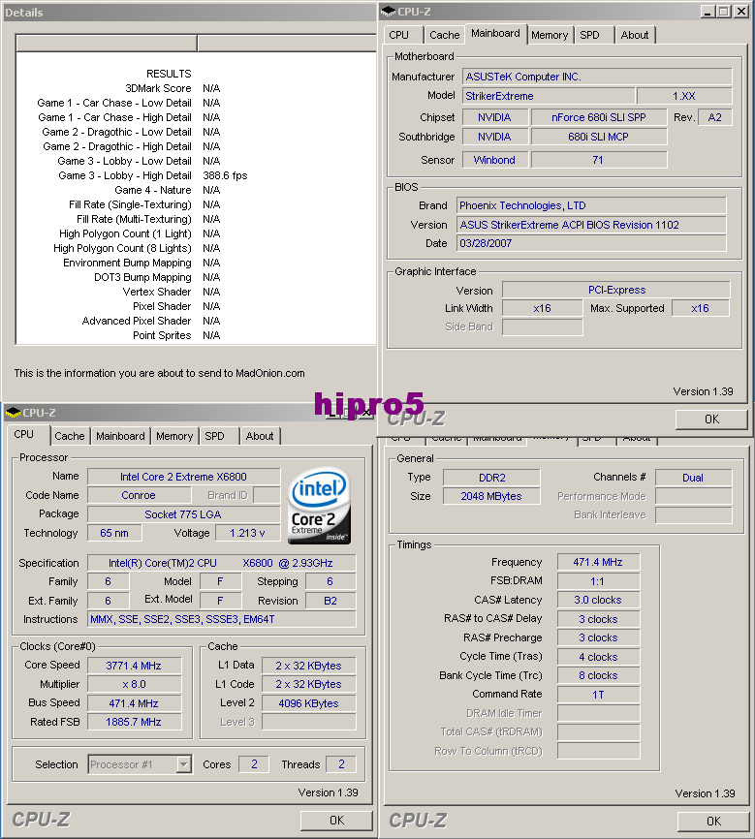Minimize the Mainboard CPU-Z window
Screen dimensions: 755x839
click(x=708, y=12)
